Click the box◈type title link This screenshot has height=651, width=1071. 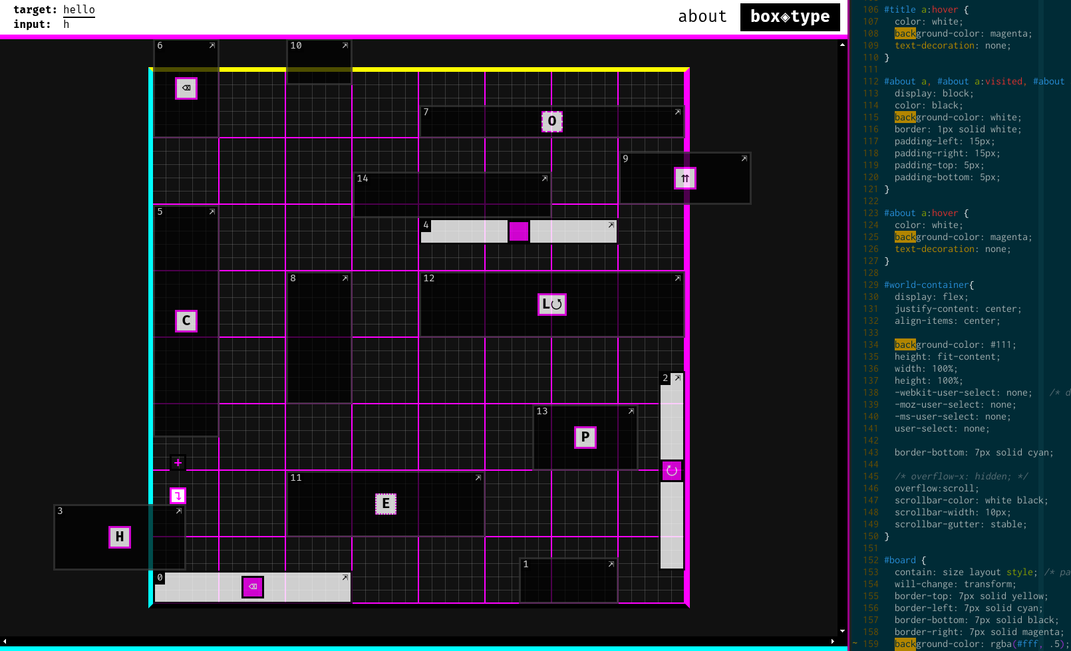click(790, 17)
